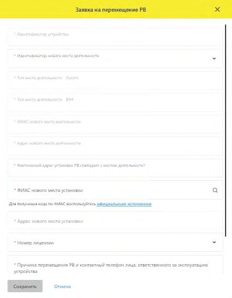This screenshot has height=298, width=232.
Task: Close the Заявка на перемещение РВ dialog
Action: pos(217,9)
